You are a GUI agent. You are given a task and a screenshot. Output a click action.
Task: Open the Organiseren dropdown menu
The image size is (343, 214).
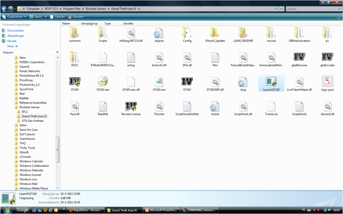click(14, 17)
